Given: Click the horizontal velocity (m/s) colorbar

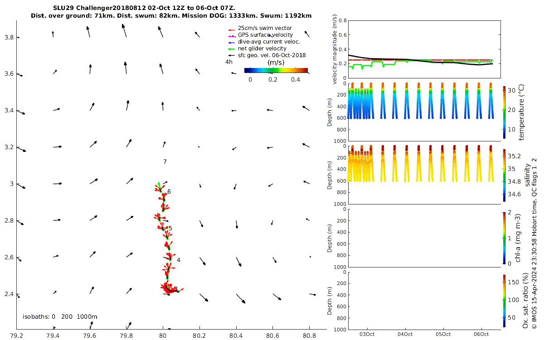Looking at the screenshot, I should [276, 70].
